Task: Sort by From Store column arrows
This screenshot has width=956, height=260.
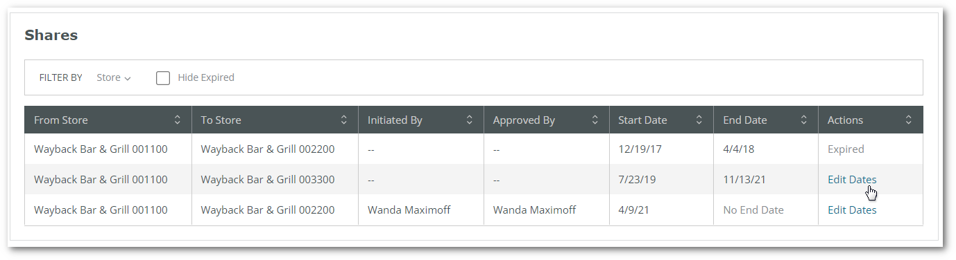Action: point(177,120)
